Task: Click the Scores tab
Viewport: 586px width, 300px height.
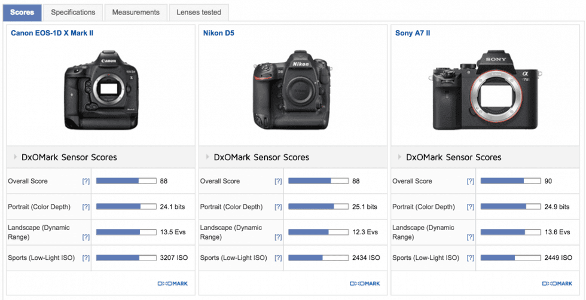Action: pyautogui.click(x=22, y=13)
